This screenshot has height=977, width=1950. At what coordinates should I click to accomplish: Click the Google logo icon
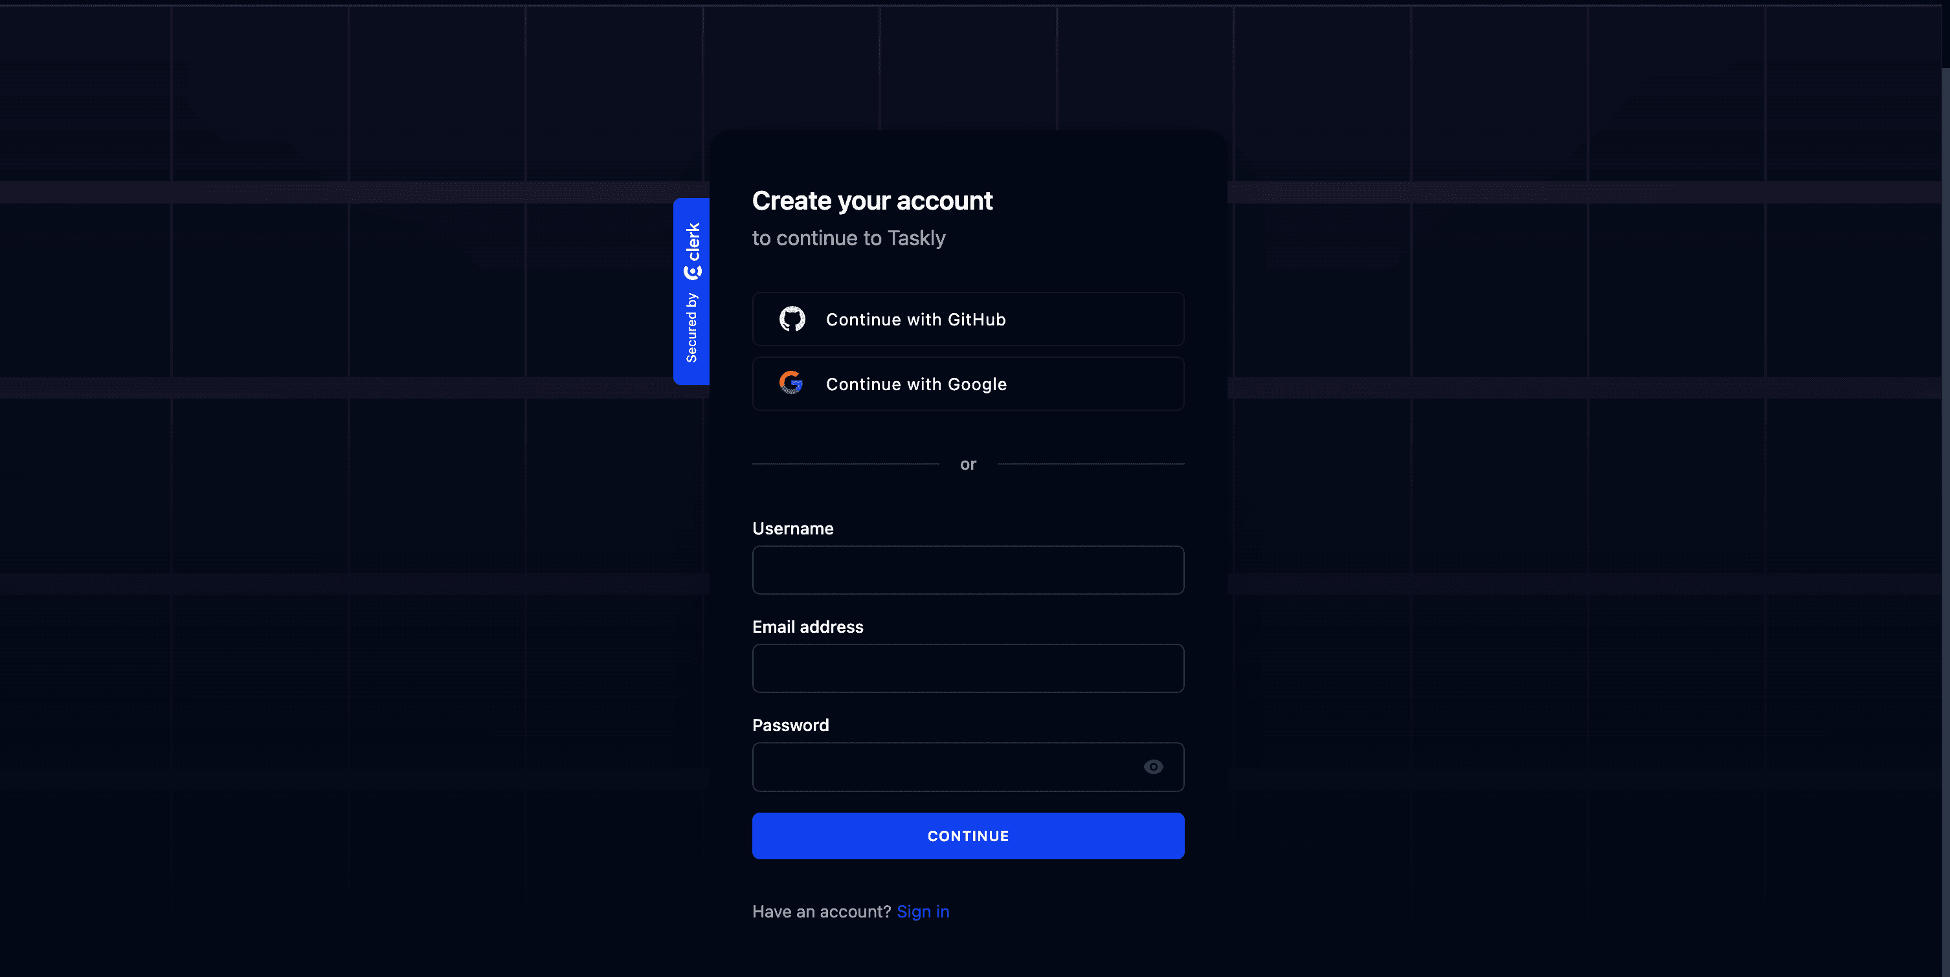pyautogui.click(x=791, y=383)
